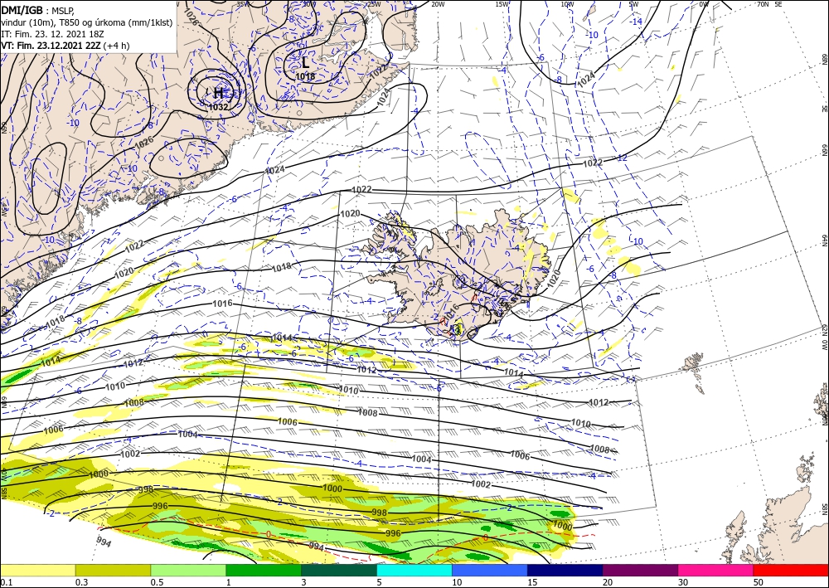Click the pink 30–50 legend swatch

pyautogui.click(x=716, y=570)
